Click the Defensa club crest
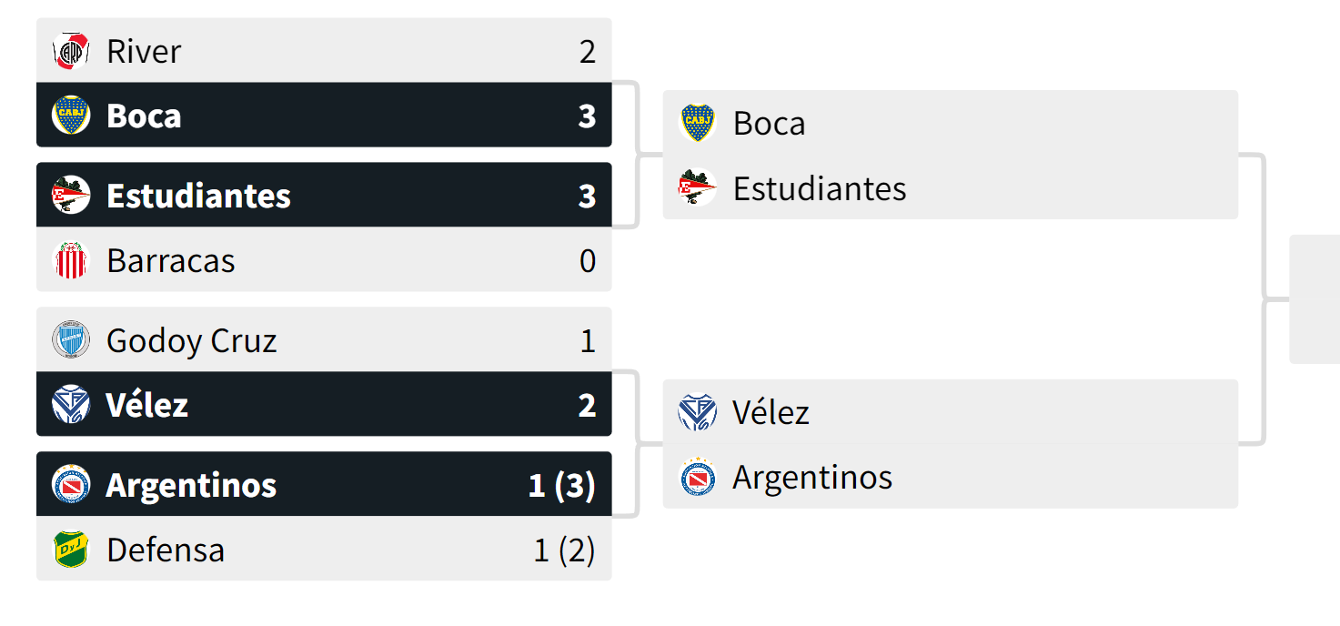The width and height of the screenshot is (1340, 626). (x=71, y=550)
